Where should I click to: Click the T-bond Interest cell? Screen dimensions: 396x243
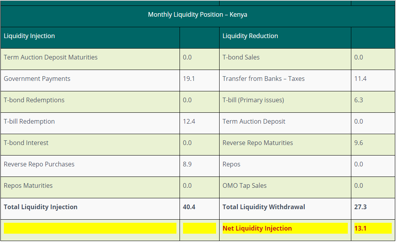[x=26, y=143]
